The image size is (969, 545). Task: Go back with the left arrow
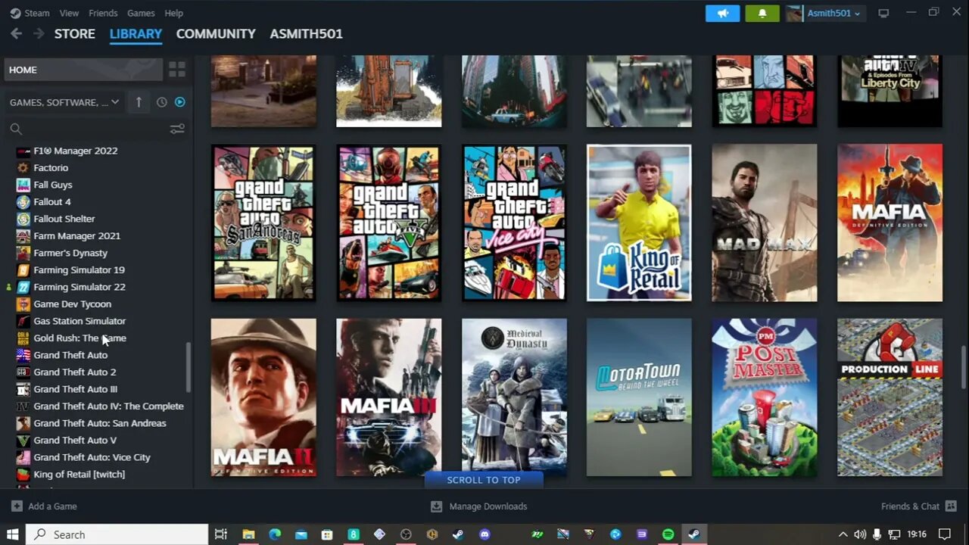pos(16,33)
